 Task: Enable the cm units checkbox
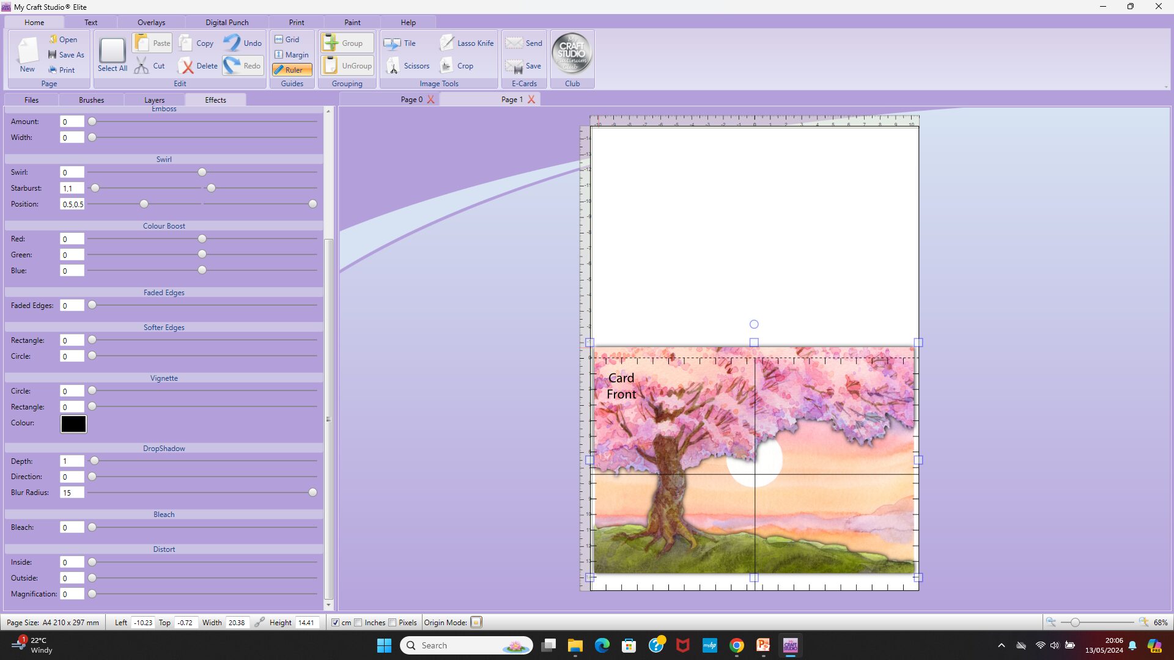pos(335,623)
